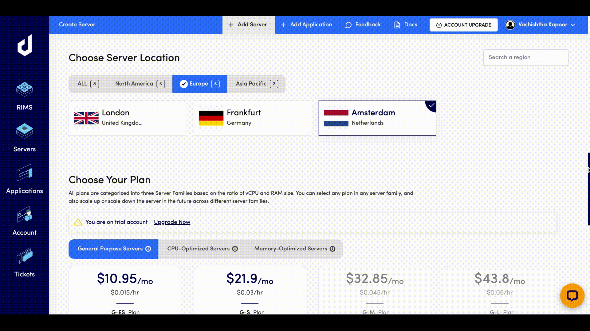Click the Create Server page title
The height and width of the screenshot is (331, 590).
(77, 25)
